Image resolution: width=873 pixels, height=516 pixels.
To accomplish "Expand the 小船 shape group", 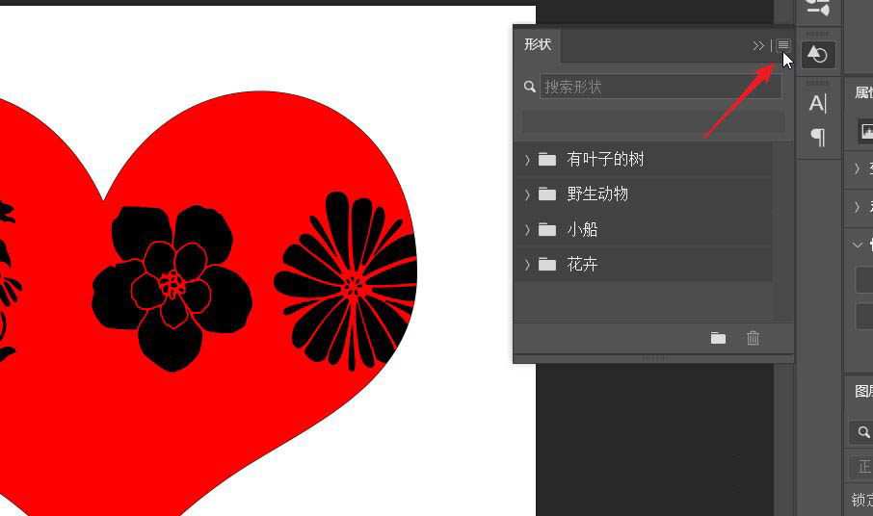I will 527,230.
